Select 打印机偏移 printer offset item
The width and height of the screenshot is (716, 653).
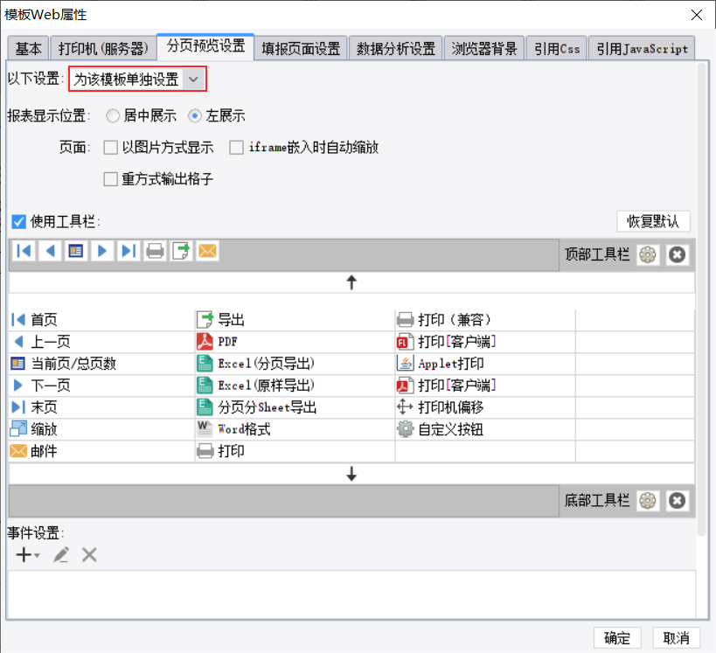[x=485, y=407]
